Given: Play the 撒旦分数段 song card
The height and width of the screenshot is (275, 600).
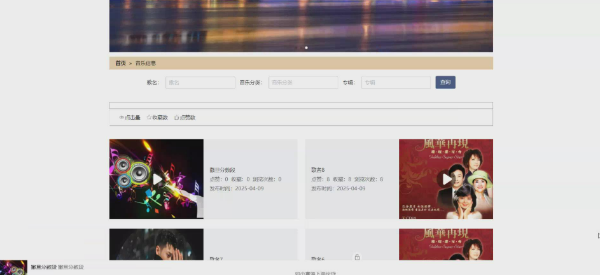Looking at the screenshot, I should 157,179.
